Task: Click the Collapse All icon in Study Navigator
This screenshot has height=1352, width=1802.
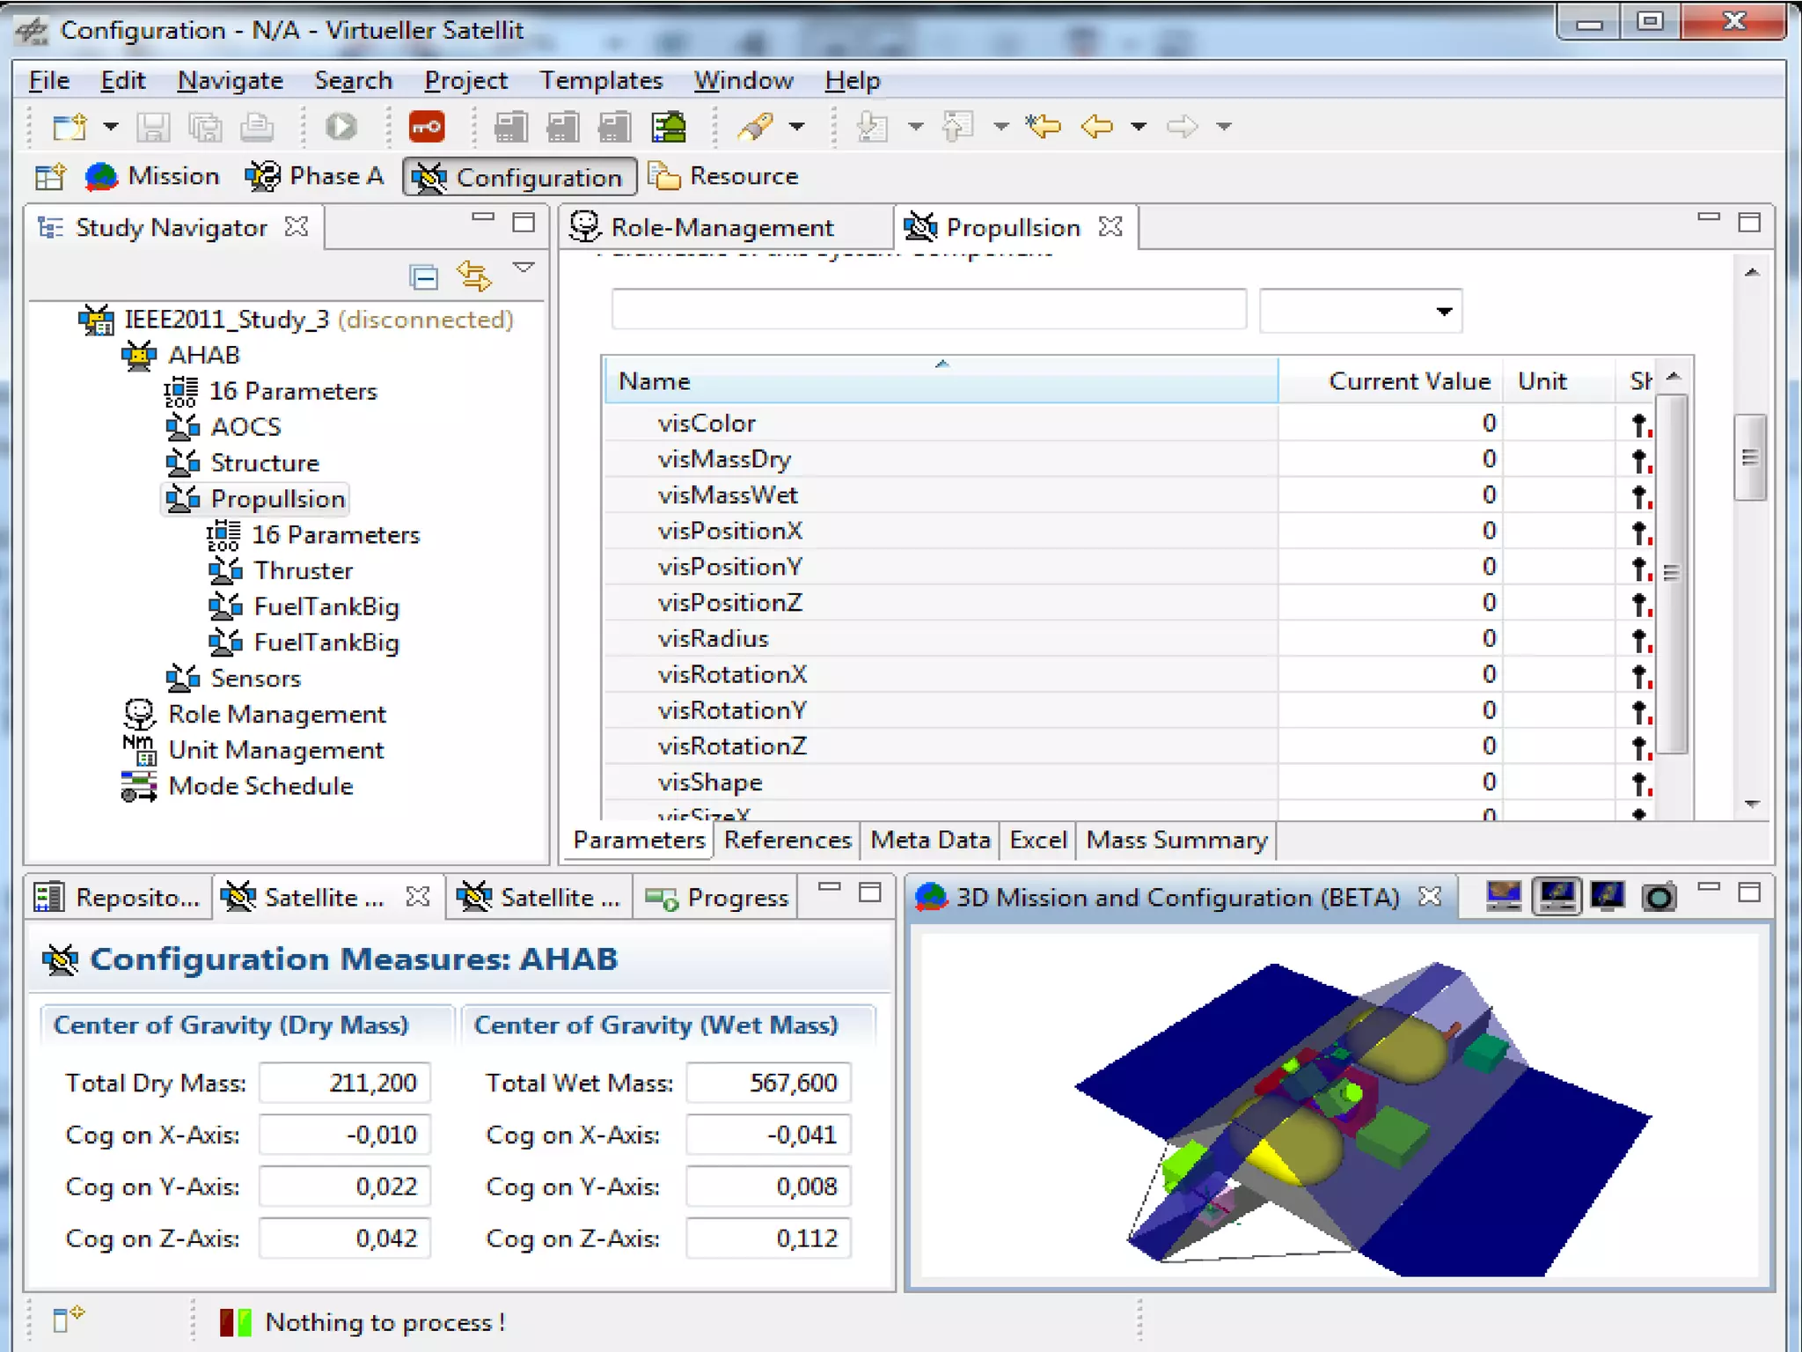Action: [x=424, y=277]
